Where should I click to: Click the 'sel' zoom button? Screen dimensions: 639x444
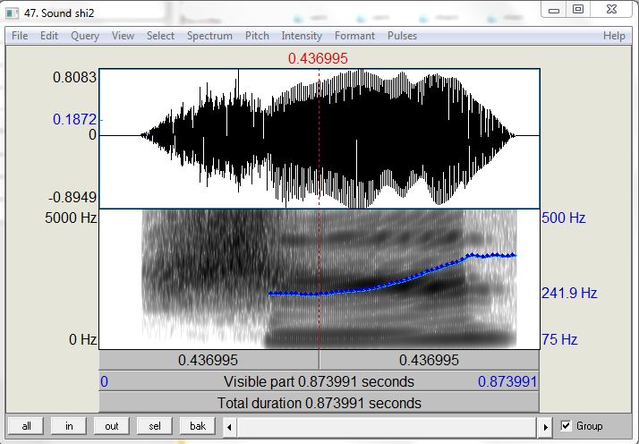tap(155, 426)
